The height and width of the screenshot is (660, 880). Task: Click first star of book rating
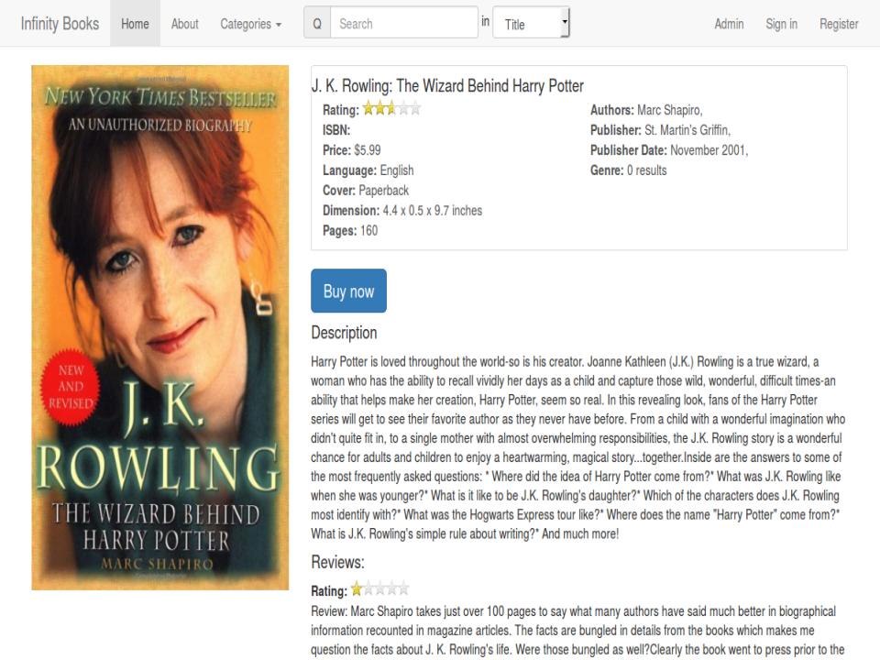click(x=368, y=108)
